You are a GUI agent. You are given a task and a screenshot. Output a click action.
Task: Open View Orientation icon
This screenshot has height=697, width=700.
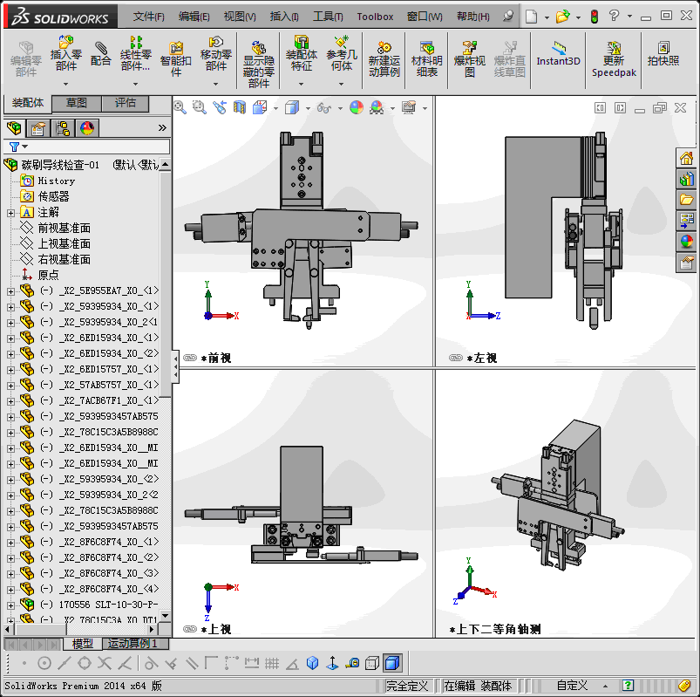pyautogui.click(x=260, y=107)
